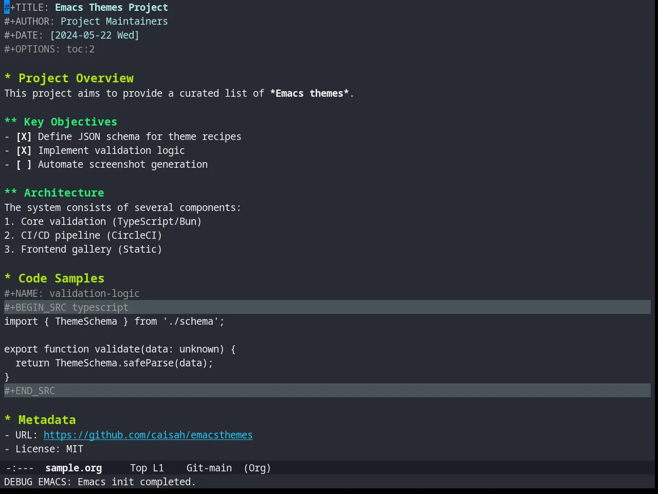Place cursor on 'Architecture' heading text

click(64, 192)
